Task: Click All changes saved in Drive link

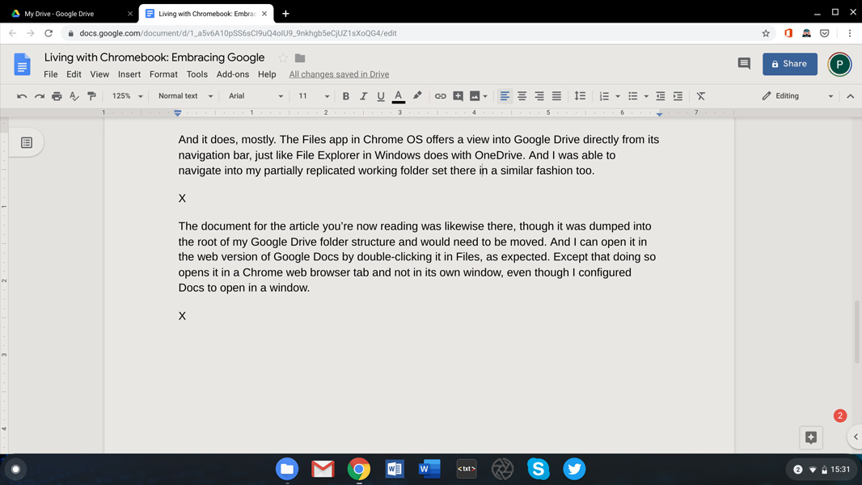Action: click(x=339, y=74)
